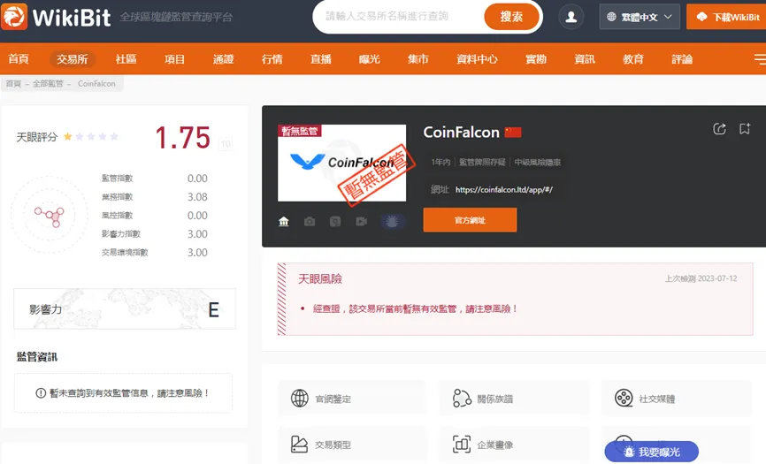This screenshot has height=464, width=766.
Task: Click the 影響力指數 row
Action: 155,233
